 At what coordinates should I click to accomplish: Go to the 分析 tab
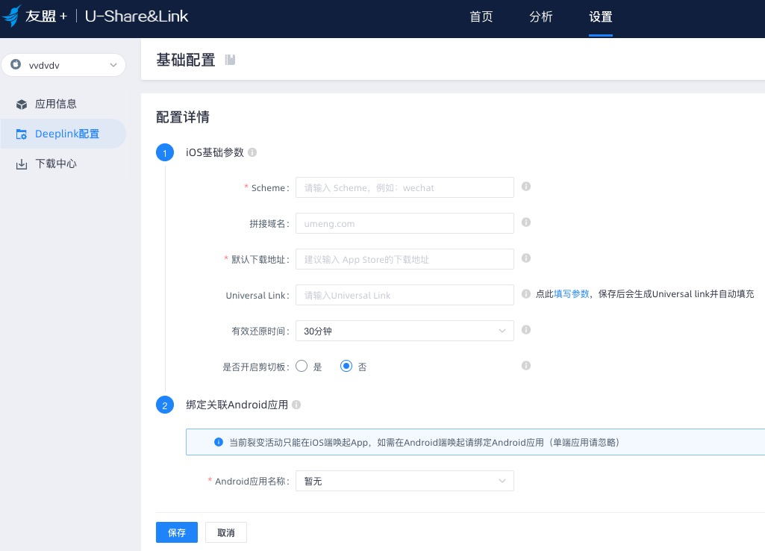pos(540,17)
